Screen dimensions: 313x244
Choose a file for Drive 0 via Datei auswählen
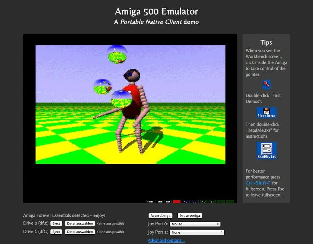[80, 223]
